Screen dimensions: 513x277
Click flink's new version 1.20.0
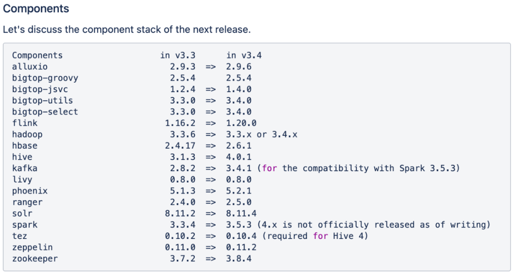(x=241, y=124)
